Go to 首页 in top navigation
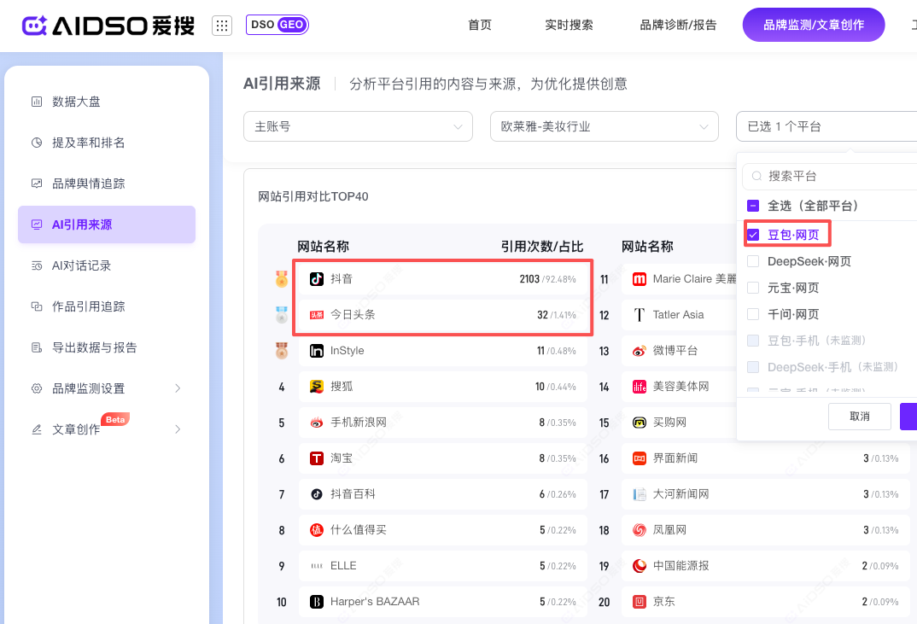The height and width of the screenshot is (624, 917). pos(480,25)
